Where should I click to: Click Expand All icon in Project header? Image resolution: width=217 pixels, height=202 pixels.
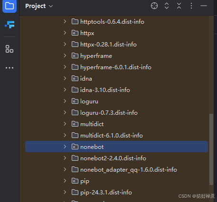(x=167, y=6)
